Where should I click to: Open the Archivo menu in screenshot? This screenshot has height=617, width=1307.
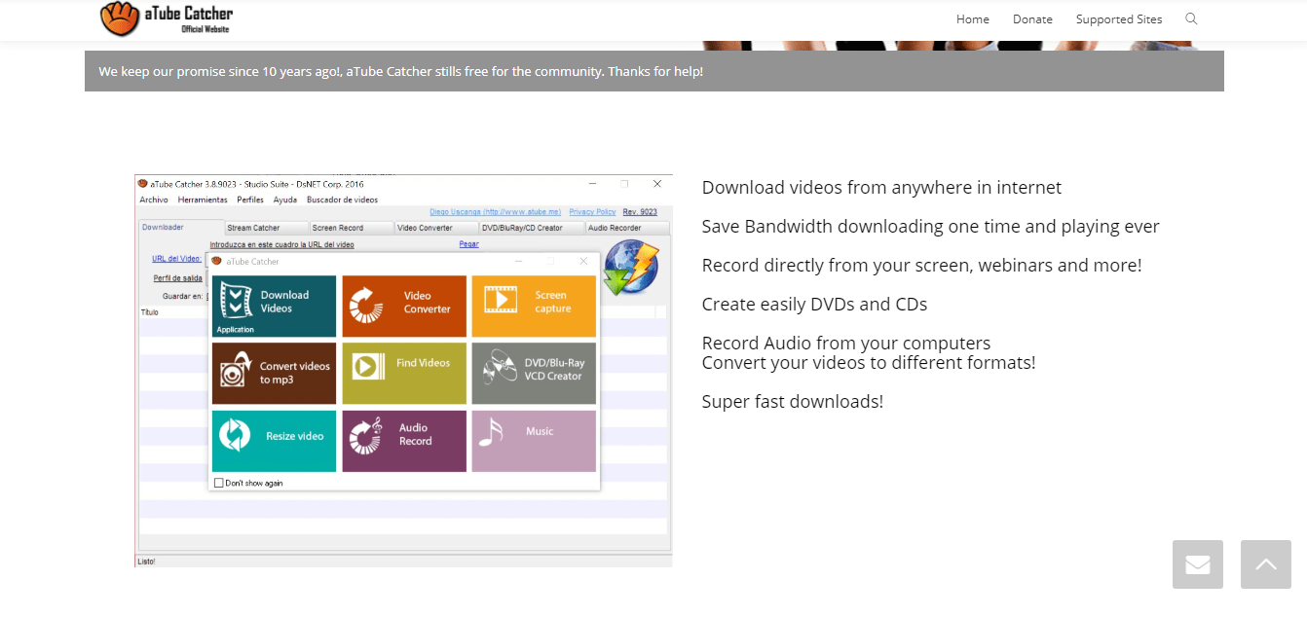tap(154, 200)
